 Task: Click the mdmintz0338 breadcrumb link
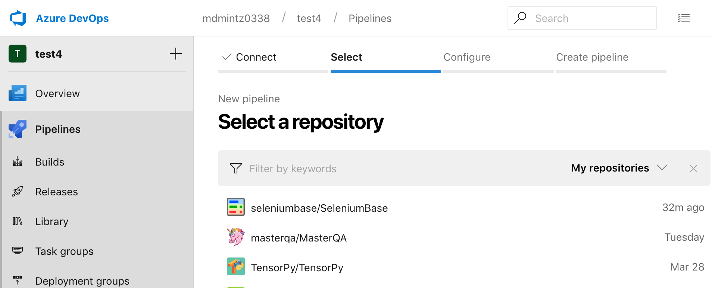pos(236,19)
